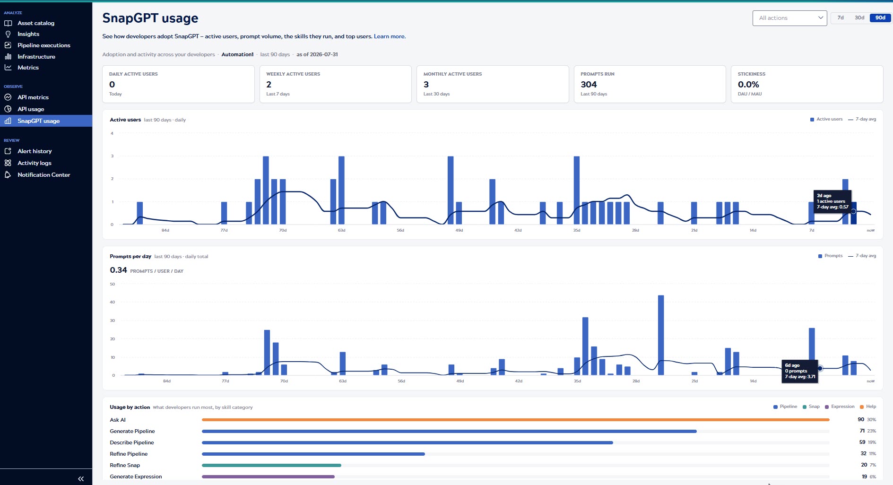
Task: Click the Generate Pipeline usage bar
Action: (x=449, y=431)
